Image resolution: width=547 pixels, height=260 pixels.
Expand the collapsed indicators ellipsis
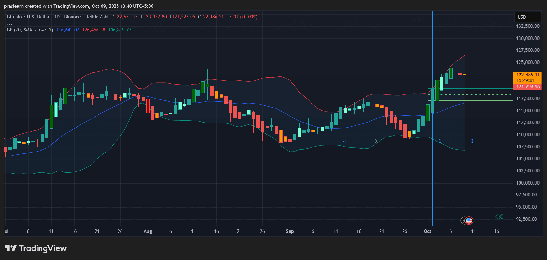click(10, 24)
